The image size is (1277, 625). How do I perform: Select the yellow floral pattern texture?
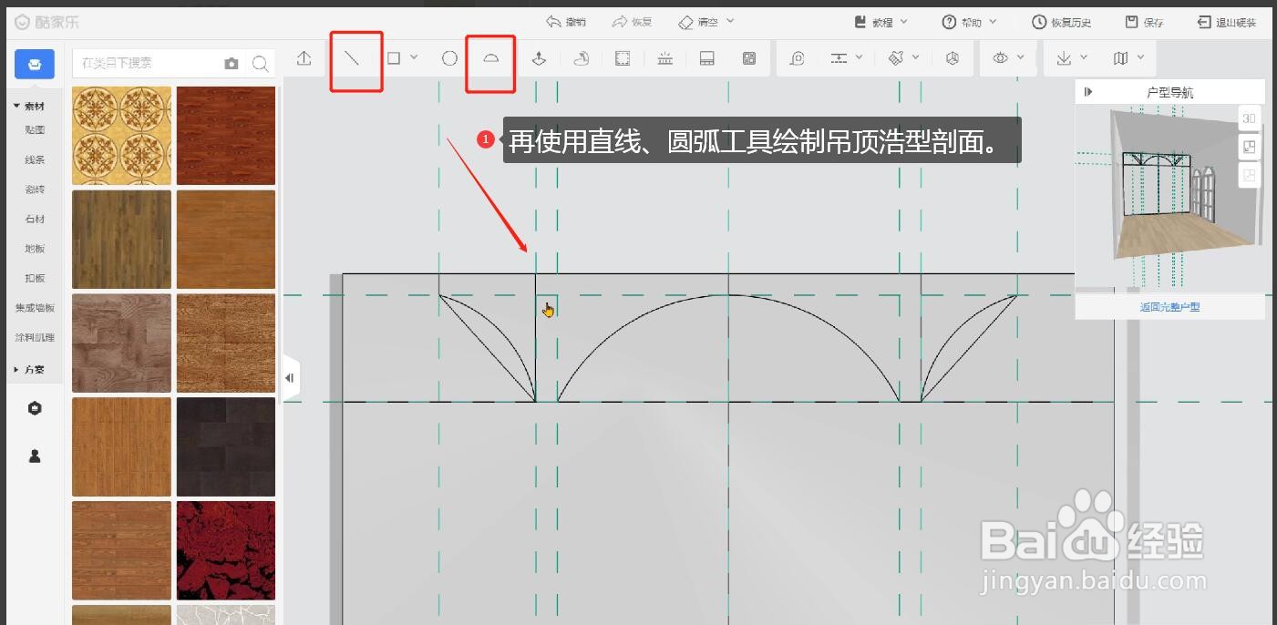click(121, 136)
